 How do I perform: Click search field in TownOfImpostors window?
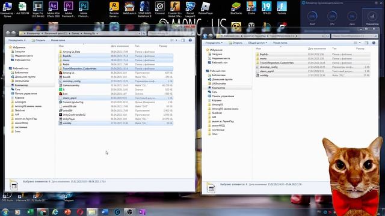tap(354, 36)
